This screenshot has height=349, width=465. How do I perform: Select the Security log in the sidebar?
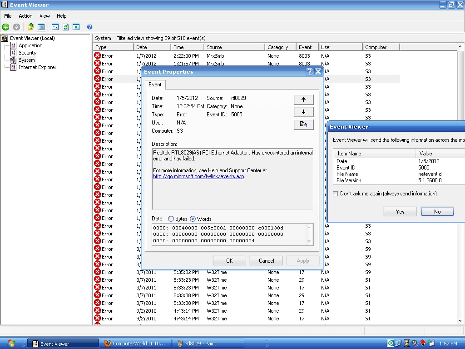(x=29, y=52)
